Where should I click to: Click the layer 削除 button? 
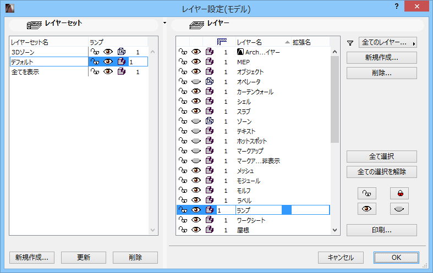point(382,73)
